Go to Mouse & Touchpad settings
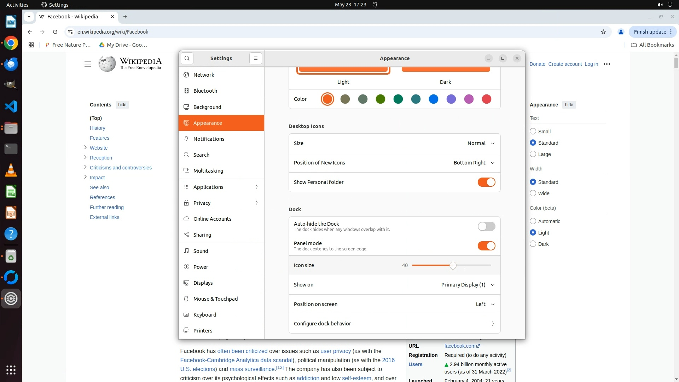The image size is (679, 382). point(215,299)
